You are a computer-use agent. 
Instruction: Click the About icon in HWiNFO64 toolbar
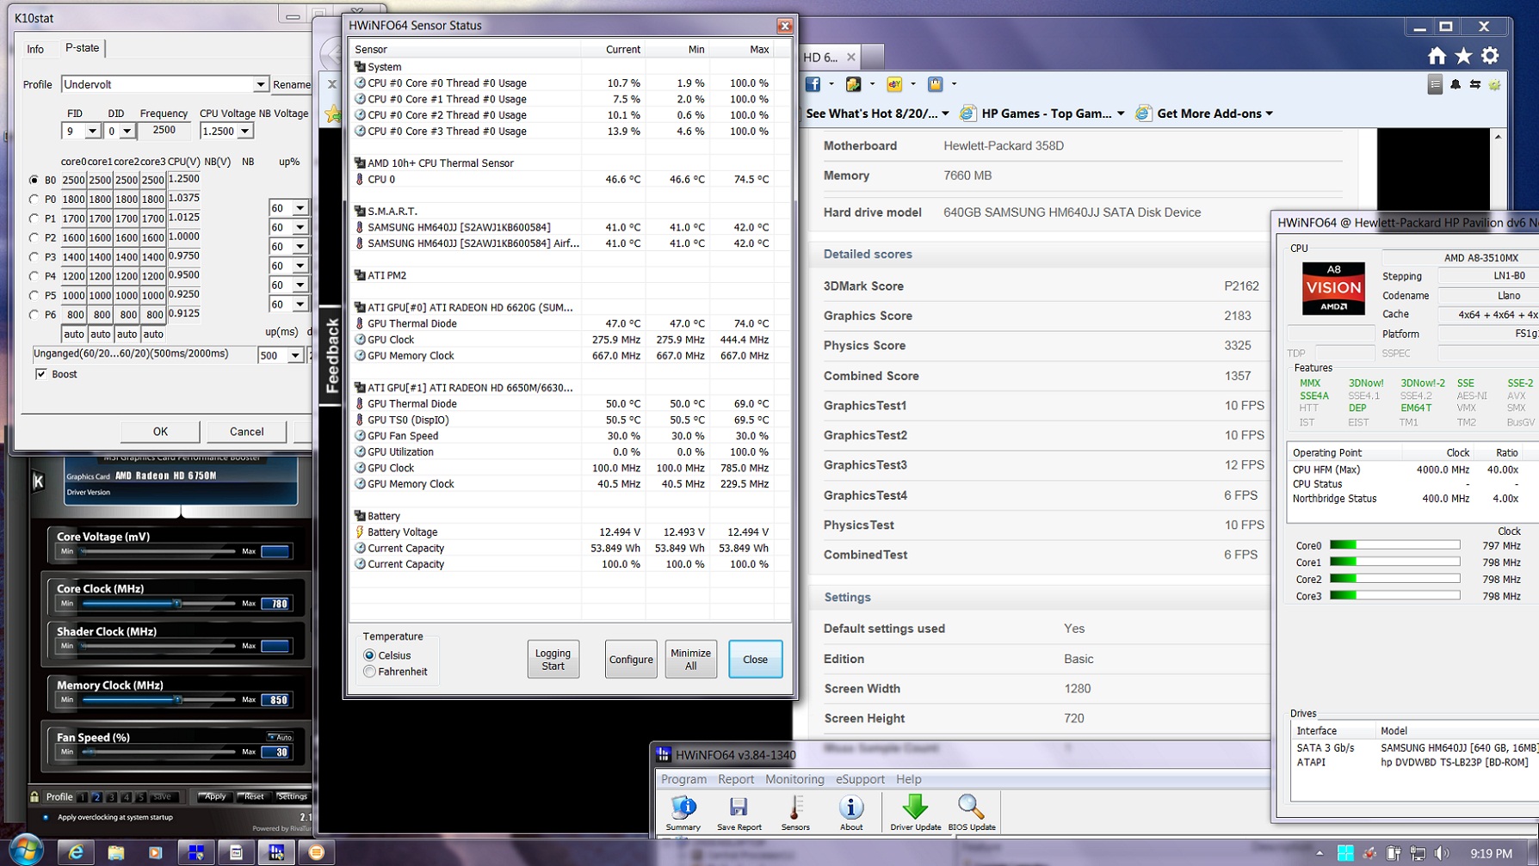(x=851, y=812)
